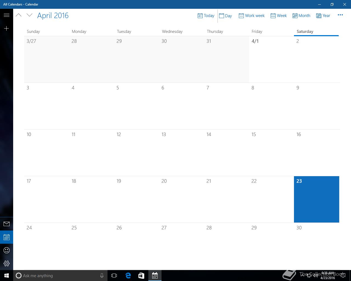Launch Microsoft Edge from taskbar

pos(128,276)
